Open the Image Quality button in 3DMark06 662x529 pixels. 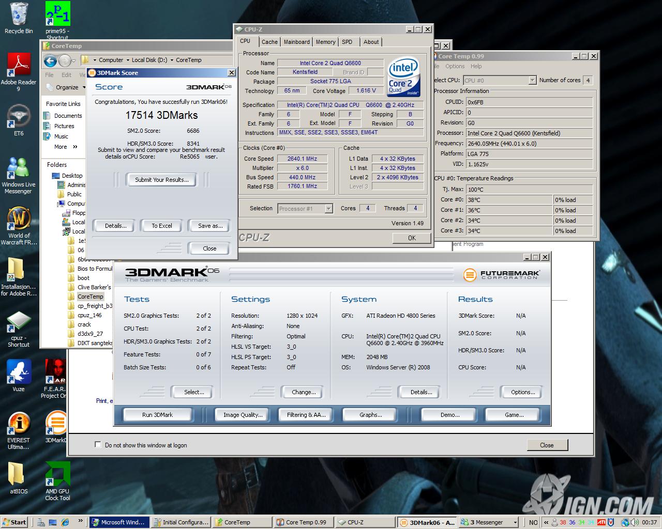tap(243, 415)
